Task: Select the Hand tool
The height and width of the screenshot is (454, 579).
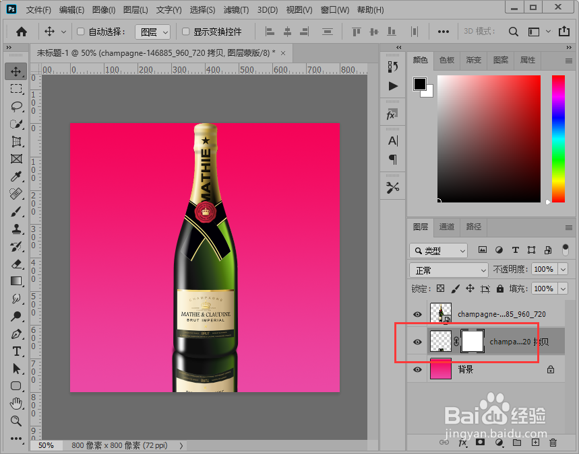Action: pyautogui.click(x=16, y=404)
